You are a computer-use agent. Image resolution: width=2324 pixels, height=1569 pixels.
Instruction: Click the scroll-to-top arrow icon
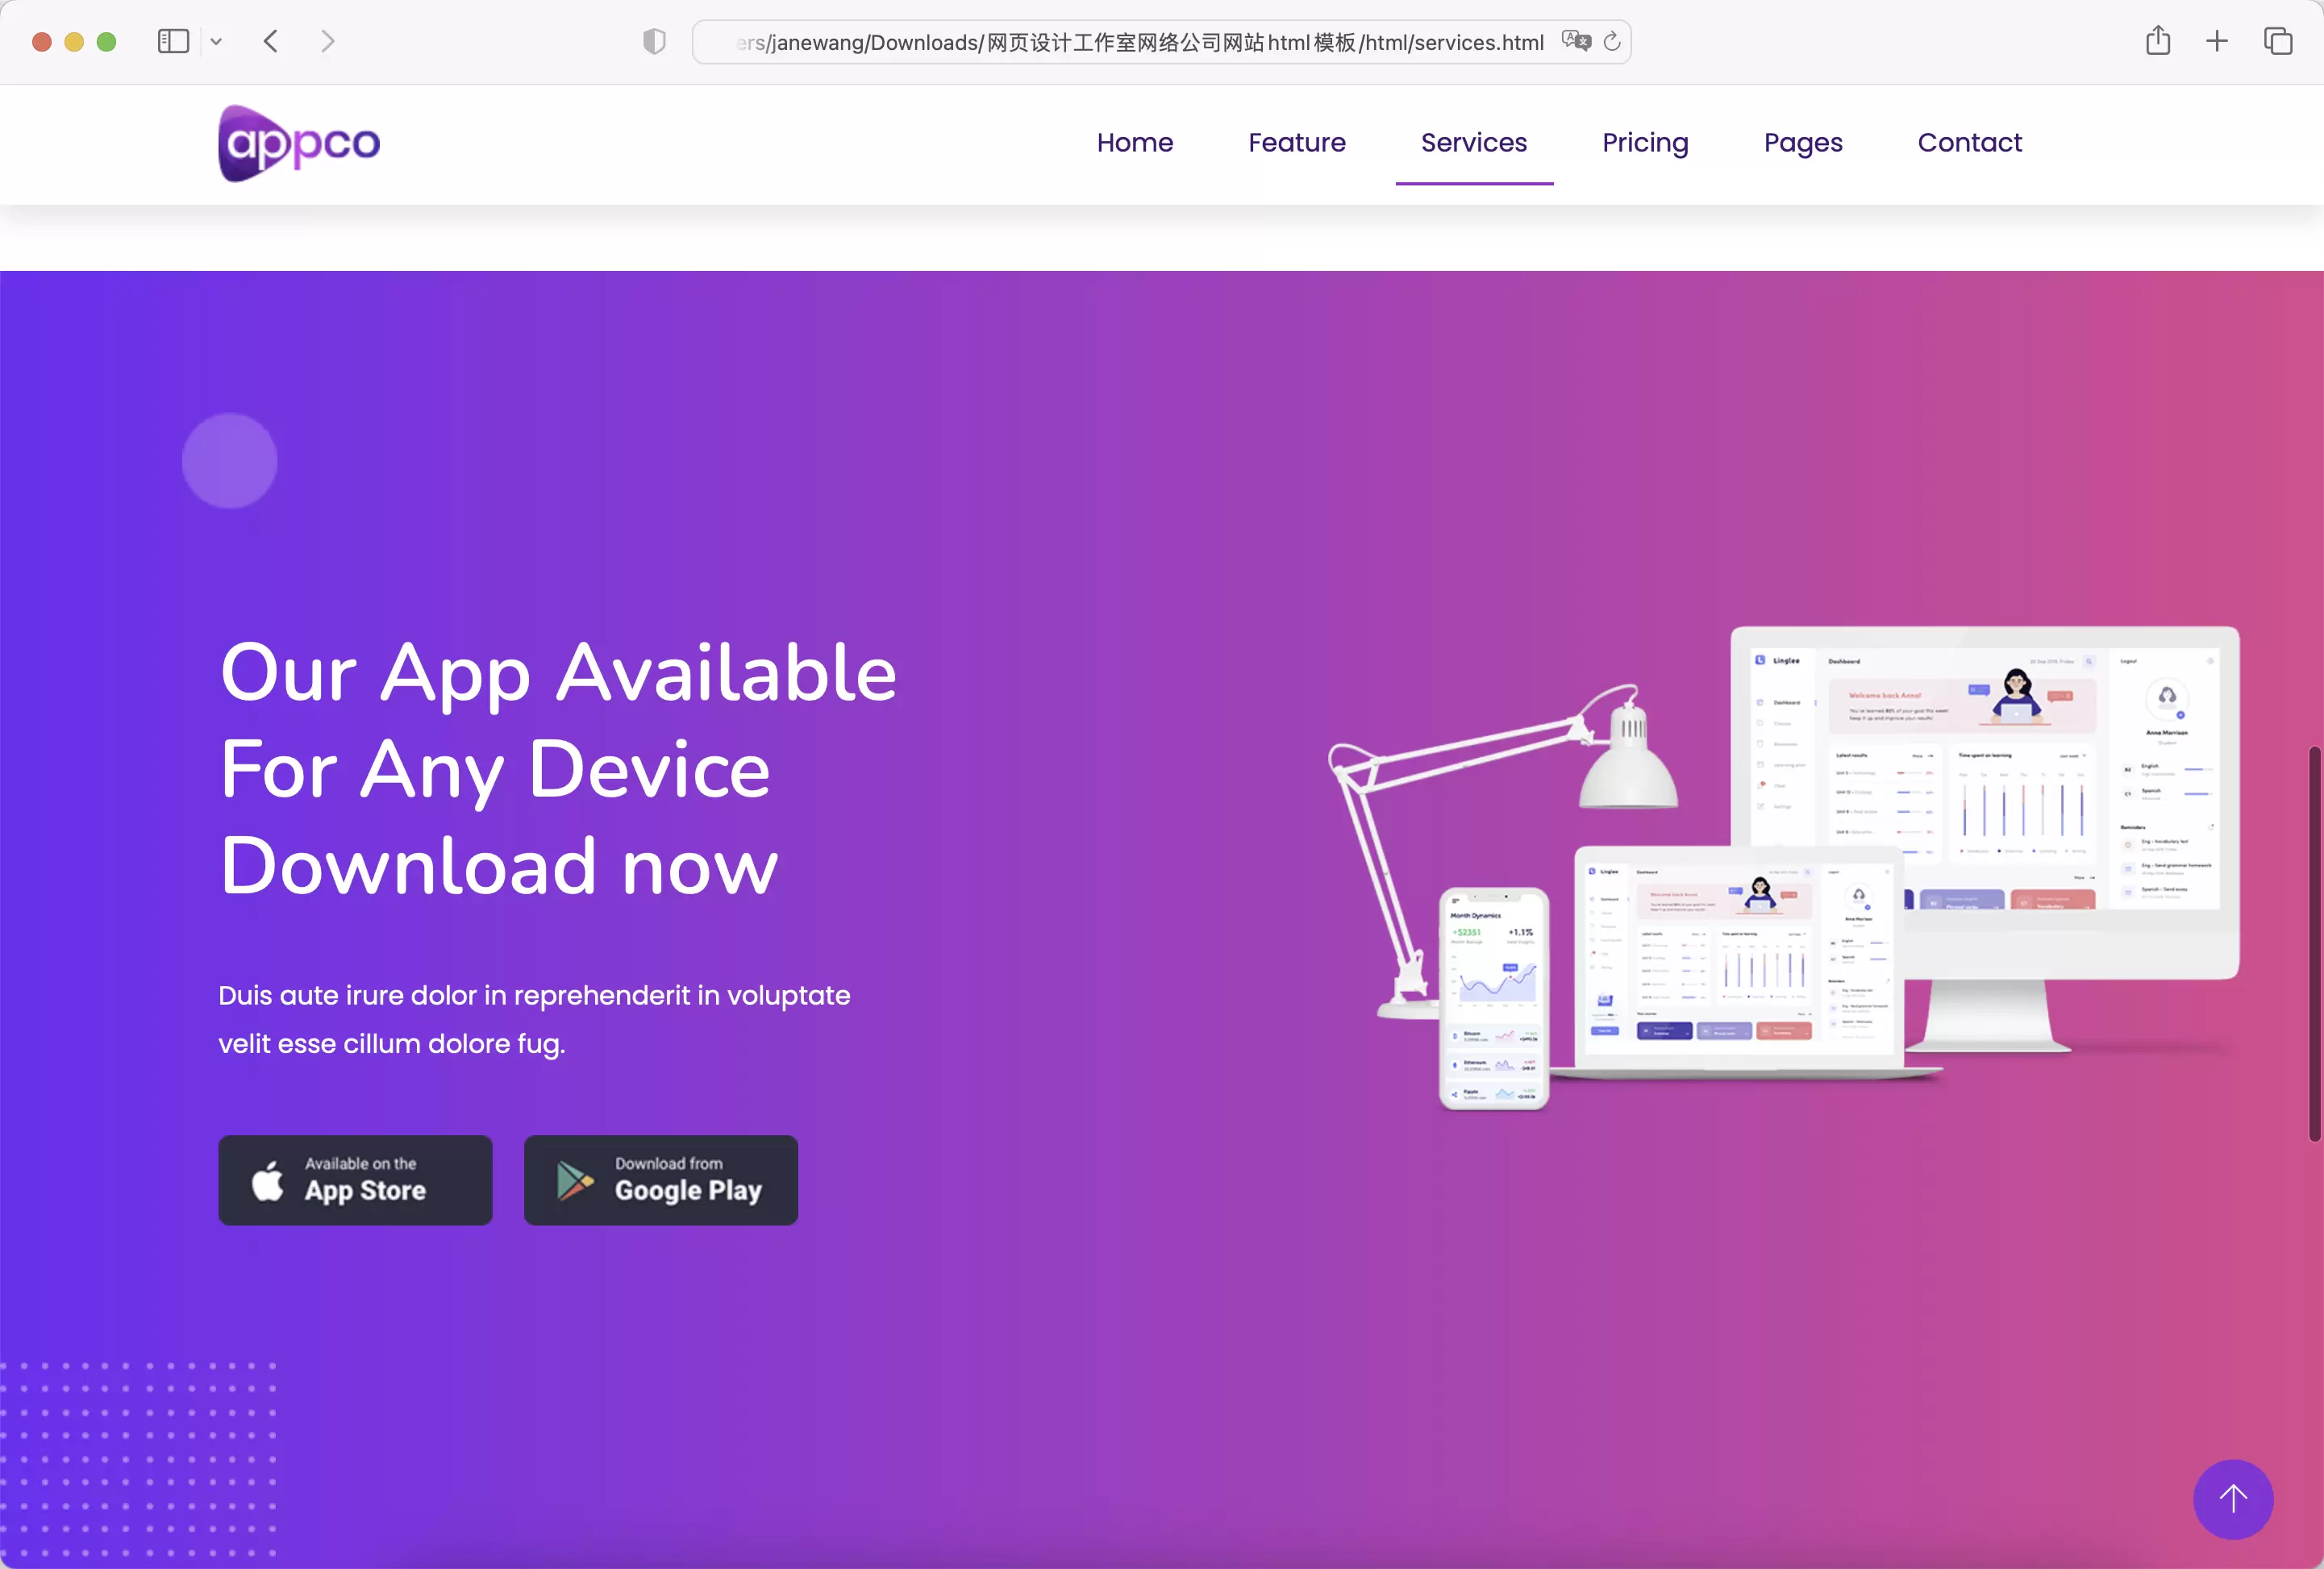click(2233, 1499)
